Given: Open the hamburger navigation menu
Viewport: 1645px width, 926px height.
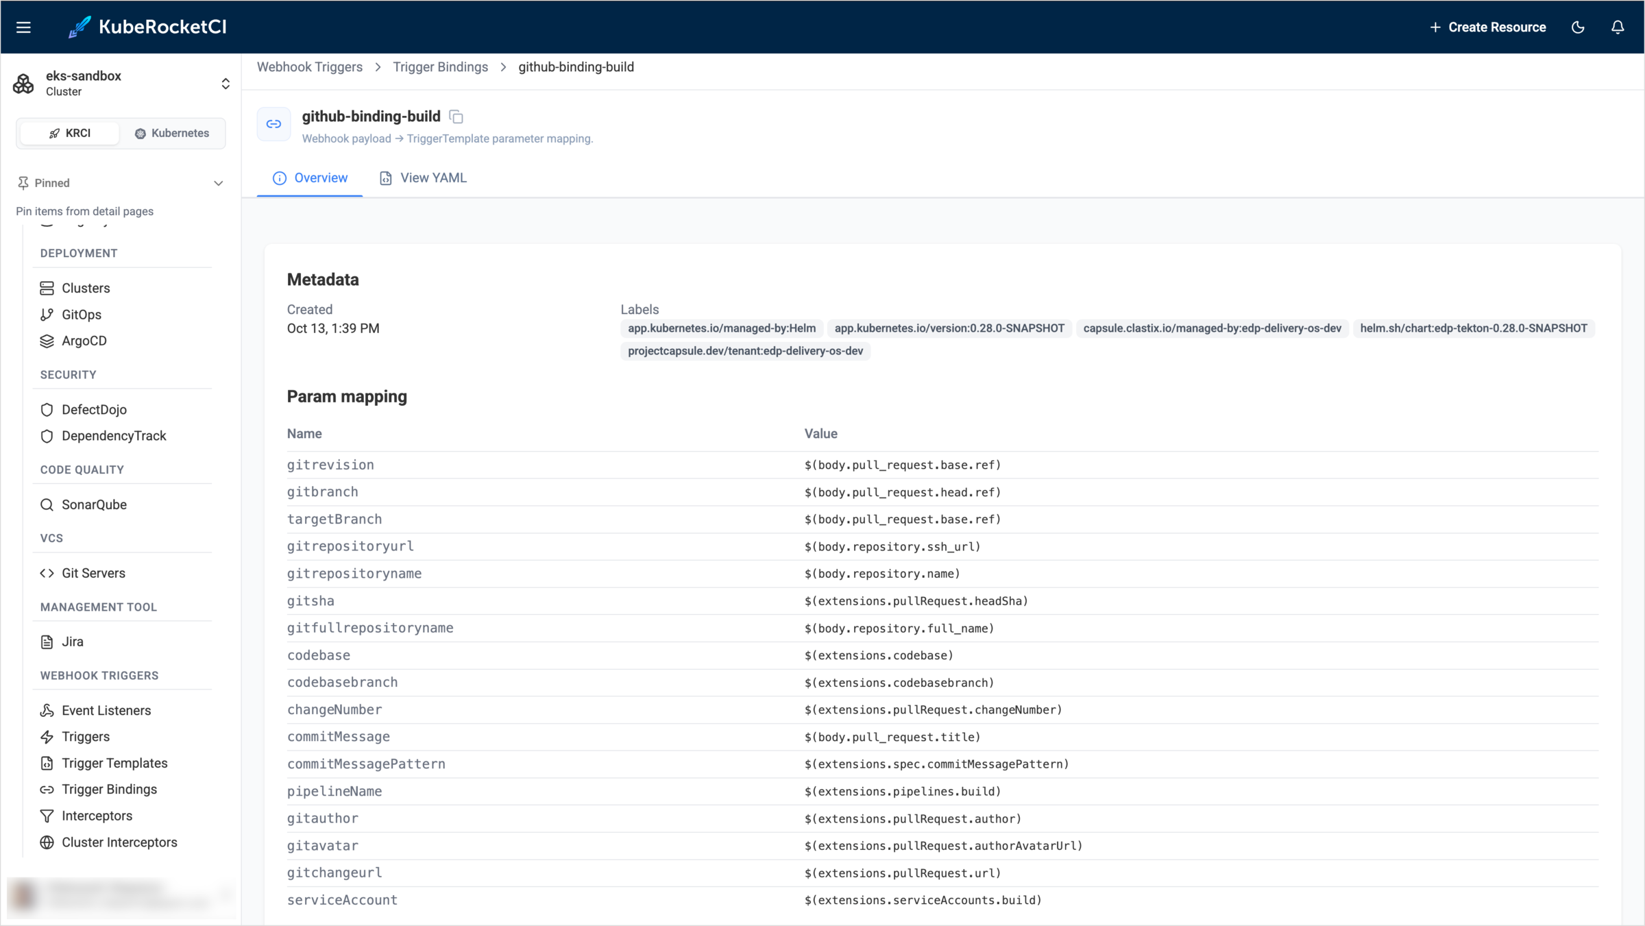Looking at the screenshot, I should tap(23, 27).
